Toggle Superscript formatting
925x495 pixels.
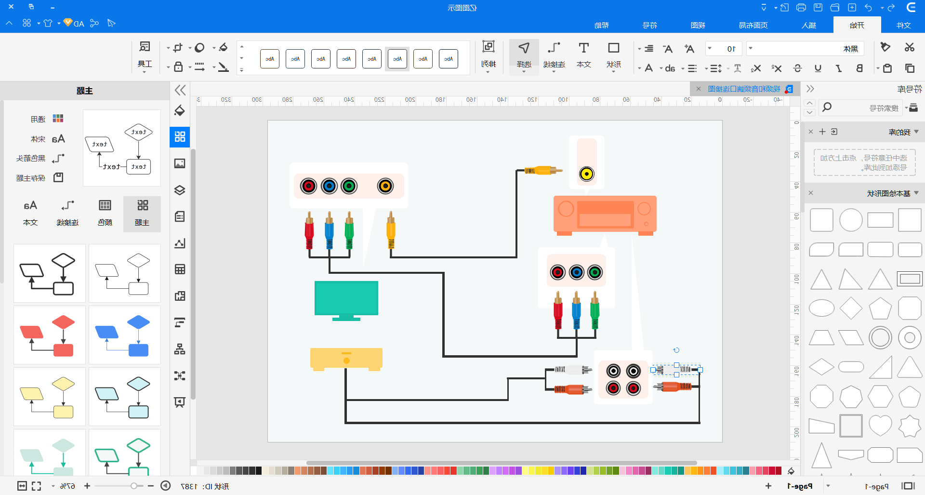click(x=777, y=68)
